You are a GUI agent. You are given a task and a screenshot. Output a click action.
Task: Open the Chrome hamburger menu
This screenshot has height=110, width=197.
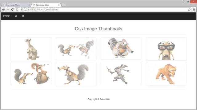point(194,9)
